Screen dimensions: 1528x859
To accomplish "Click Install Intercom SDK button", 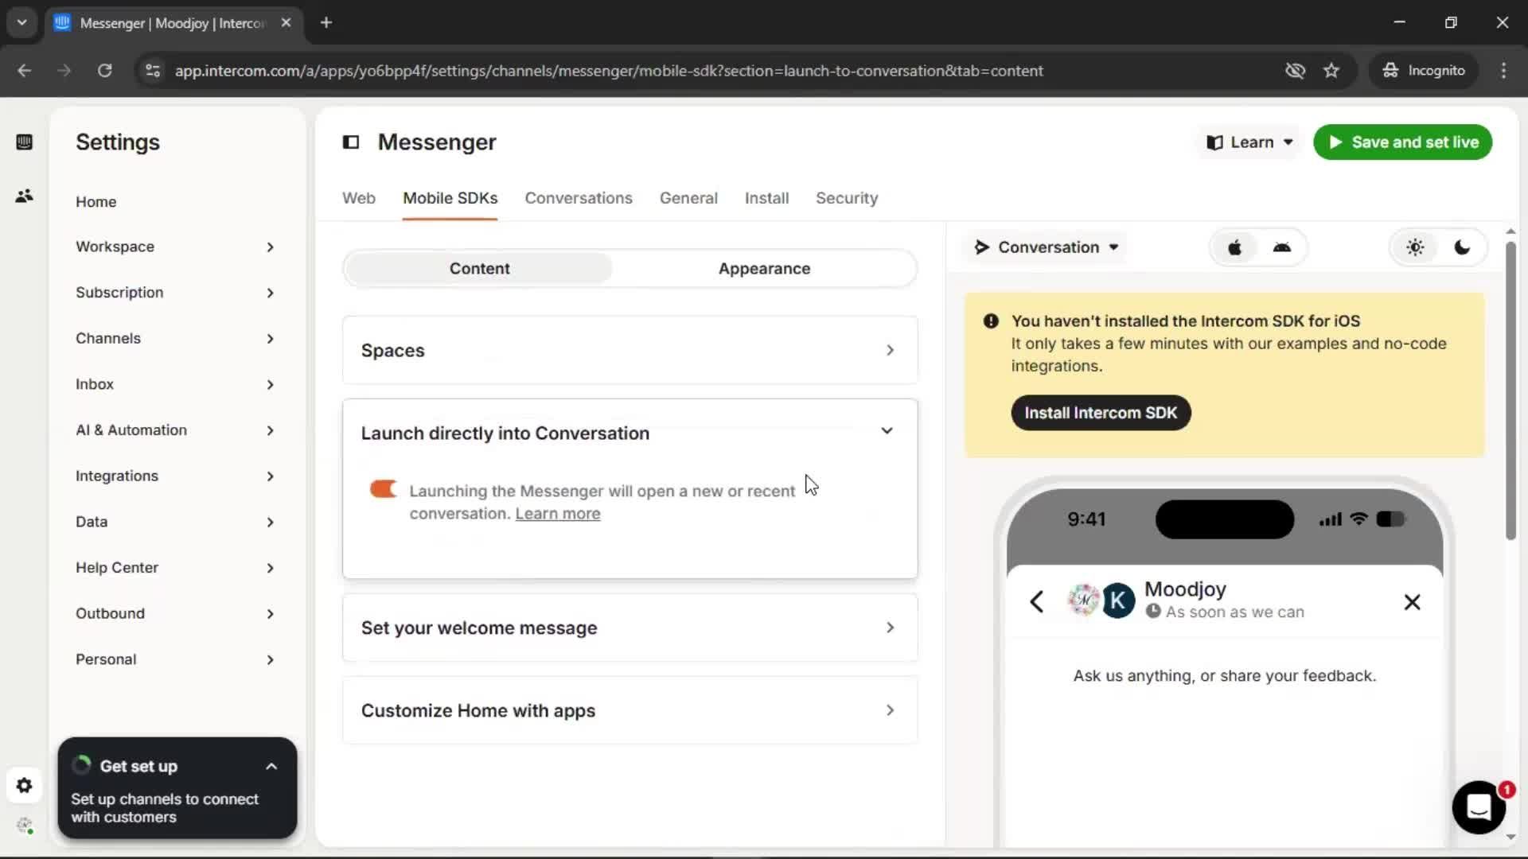I will pyautogui.click(x=1101, y=413).
